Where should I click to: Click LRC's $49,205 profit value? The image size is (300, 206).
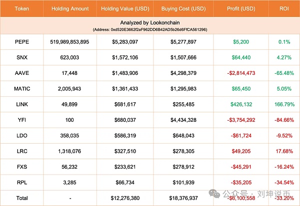241,152
